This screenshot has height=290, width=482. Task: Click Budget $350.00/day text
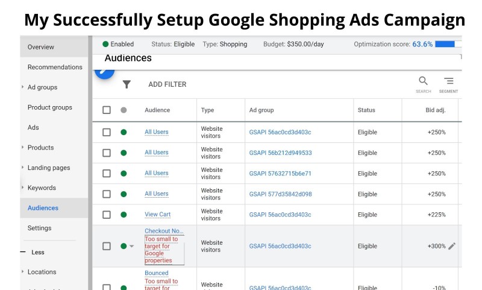293,44
